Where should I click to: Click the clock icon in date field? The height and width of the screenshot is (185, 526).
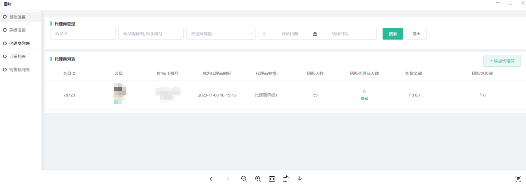coord(265,34)
